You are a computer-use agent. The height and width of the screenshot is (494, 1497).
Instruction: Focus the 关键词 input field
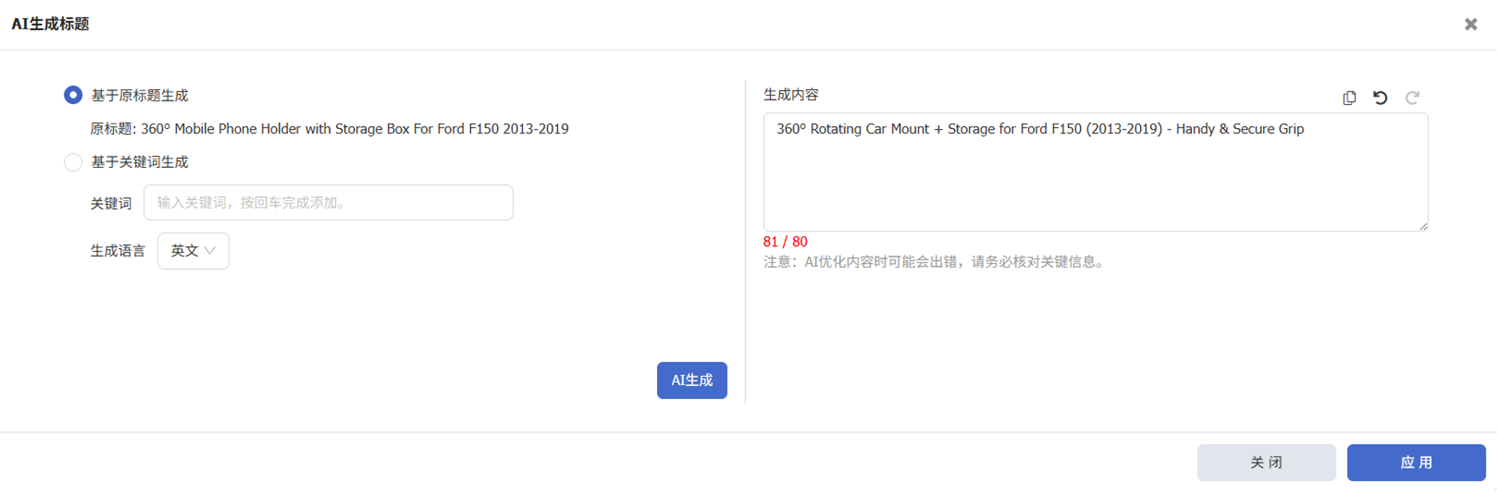click(328, 202)
